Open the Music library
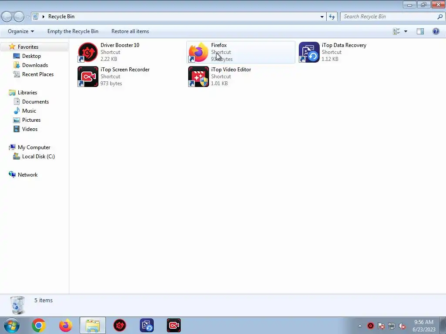Viewport: 446px width, 334px height. (x=29, y=111)
